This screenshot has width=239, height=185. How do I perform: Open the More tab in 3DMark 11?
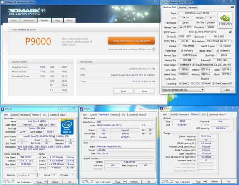coord(70,20)
